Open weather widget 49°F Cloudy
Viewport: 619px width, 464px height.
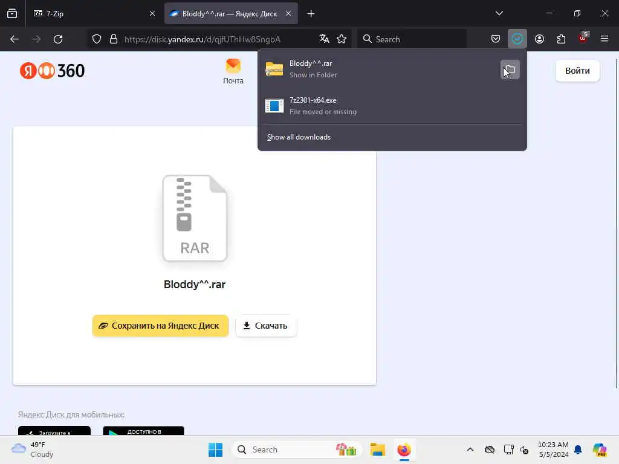(x=33, y=449)
